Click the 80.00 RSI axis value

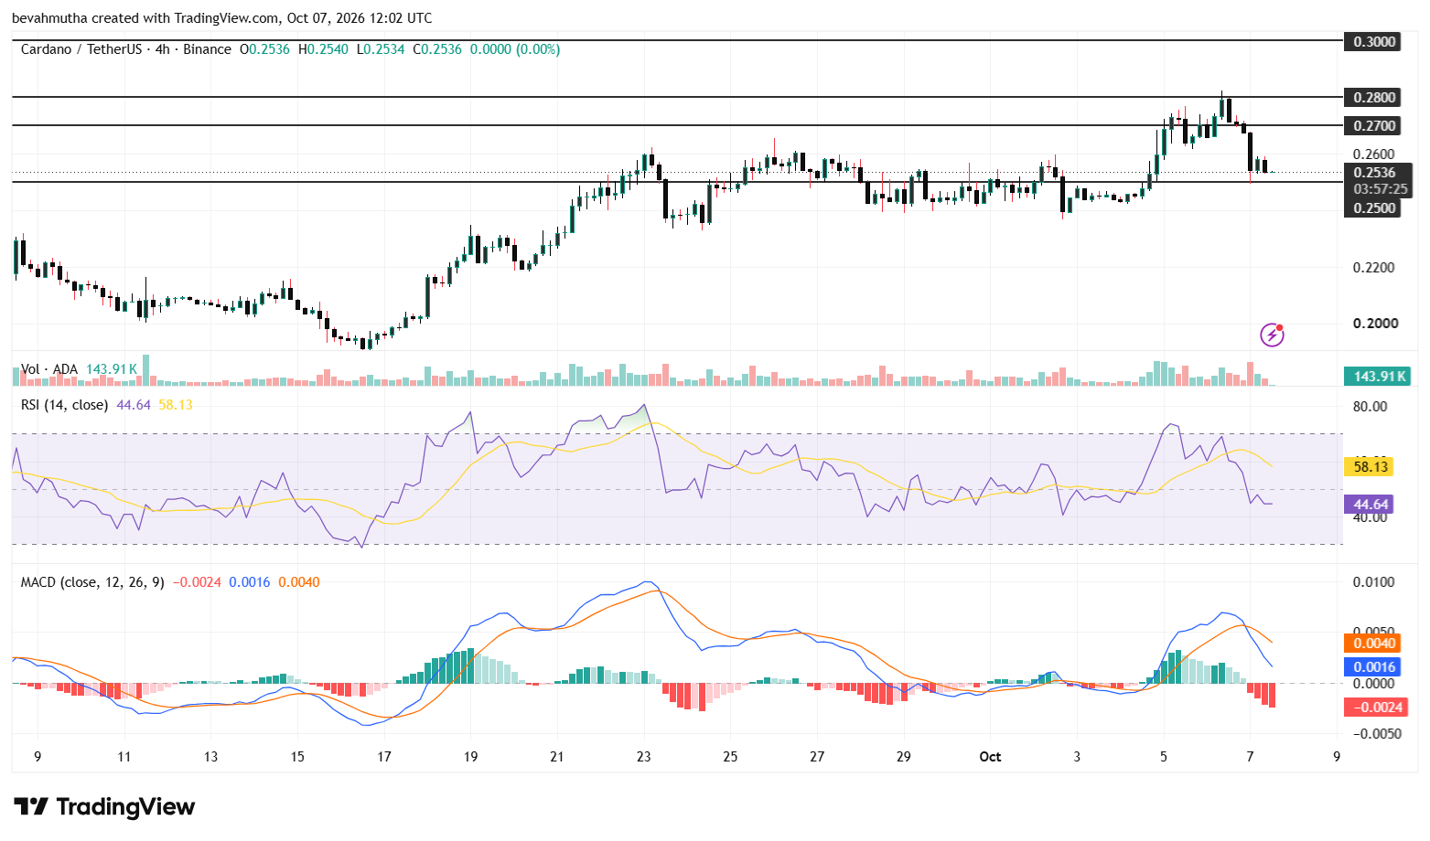point(1370,406)
